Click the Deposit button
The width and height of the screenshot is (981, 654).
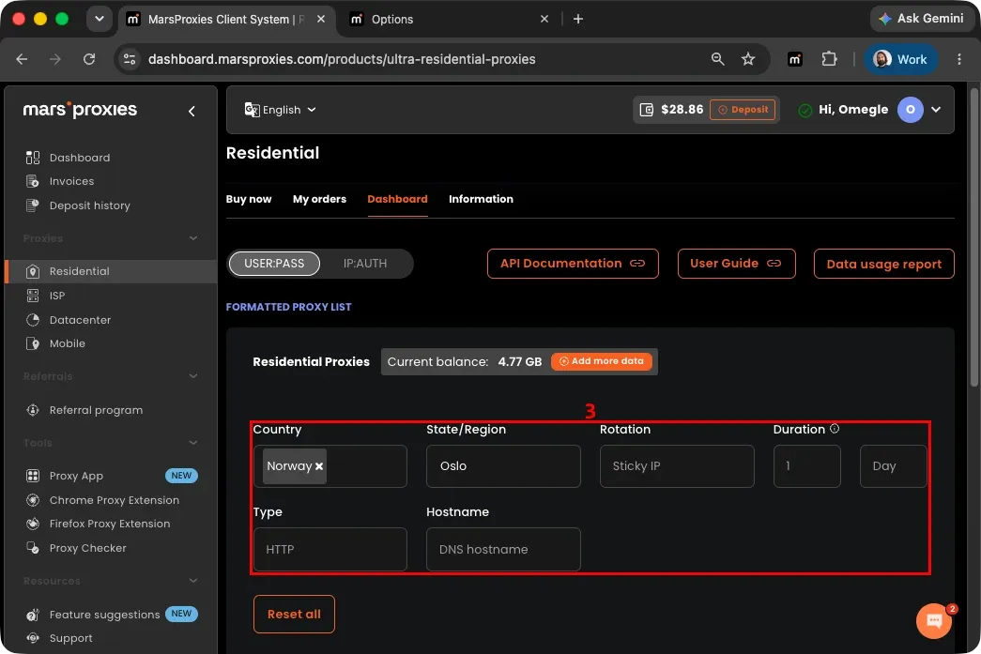pos(743,110)
